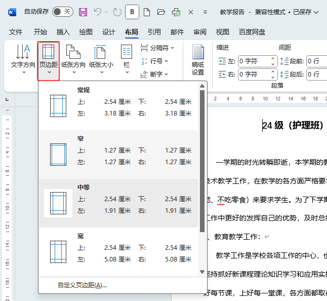
Task: Switch to the 邮件 tab
Action: click(x=177, y=32)
